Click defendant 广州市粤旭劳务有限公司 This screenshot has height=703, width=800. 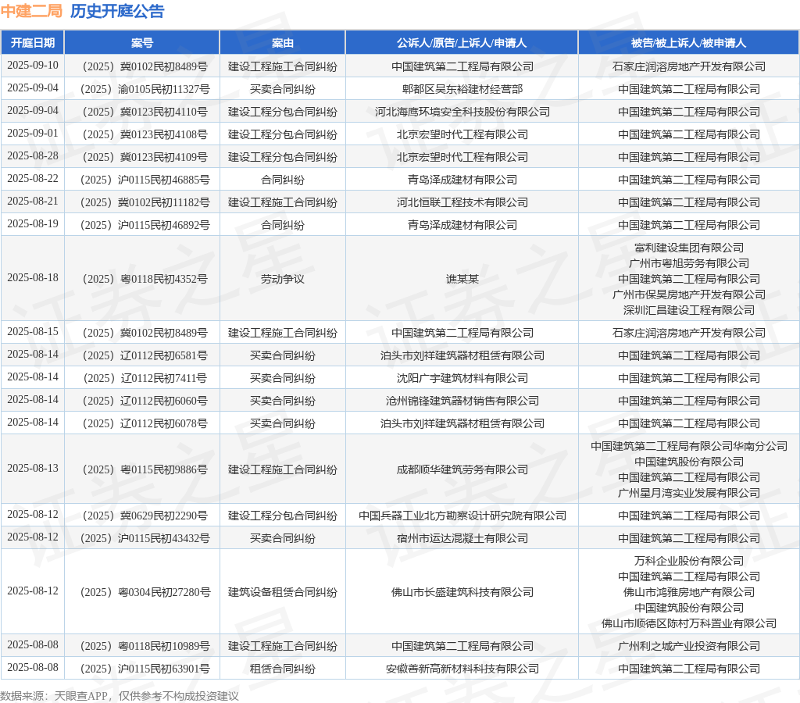point(689,263)
